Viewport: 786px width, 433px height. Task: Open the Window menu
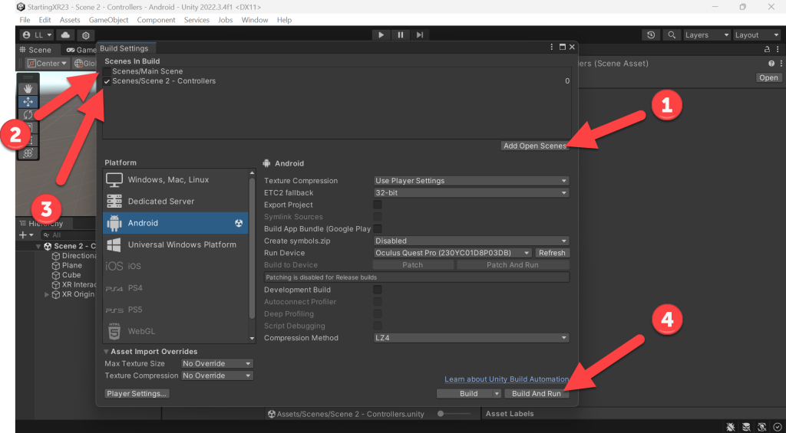pos(255,20)
